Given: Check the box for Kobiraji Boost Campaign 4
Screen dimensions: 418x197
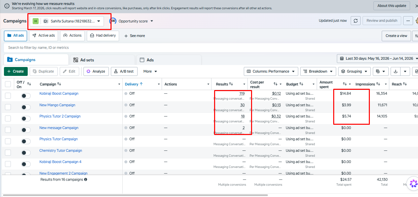Looking at the screenshot, I should [x=8, y=164].
